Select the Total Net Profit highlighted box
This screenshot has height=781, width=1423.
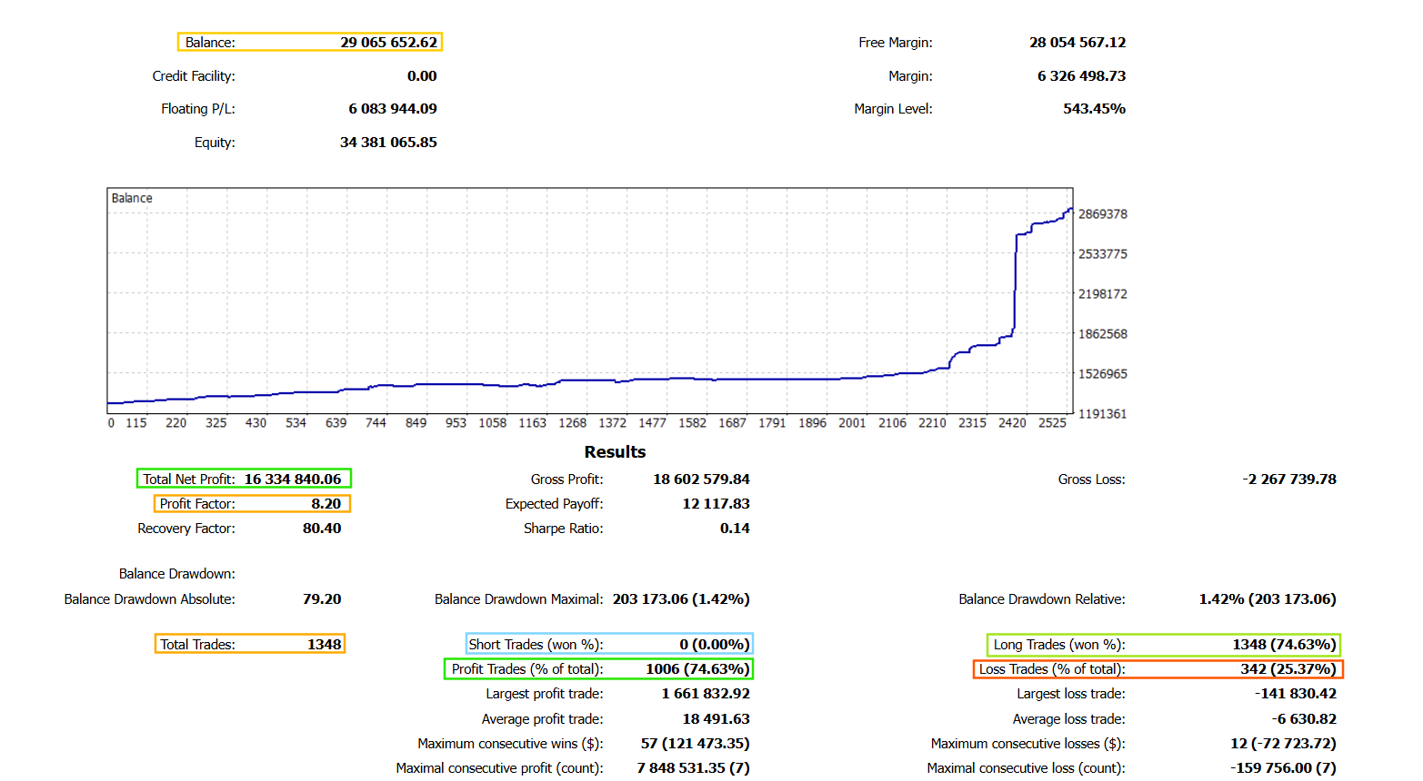pos(244,479)
